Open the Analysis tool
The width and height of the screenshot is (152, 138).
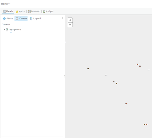click(x=48, y=11)
